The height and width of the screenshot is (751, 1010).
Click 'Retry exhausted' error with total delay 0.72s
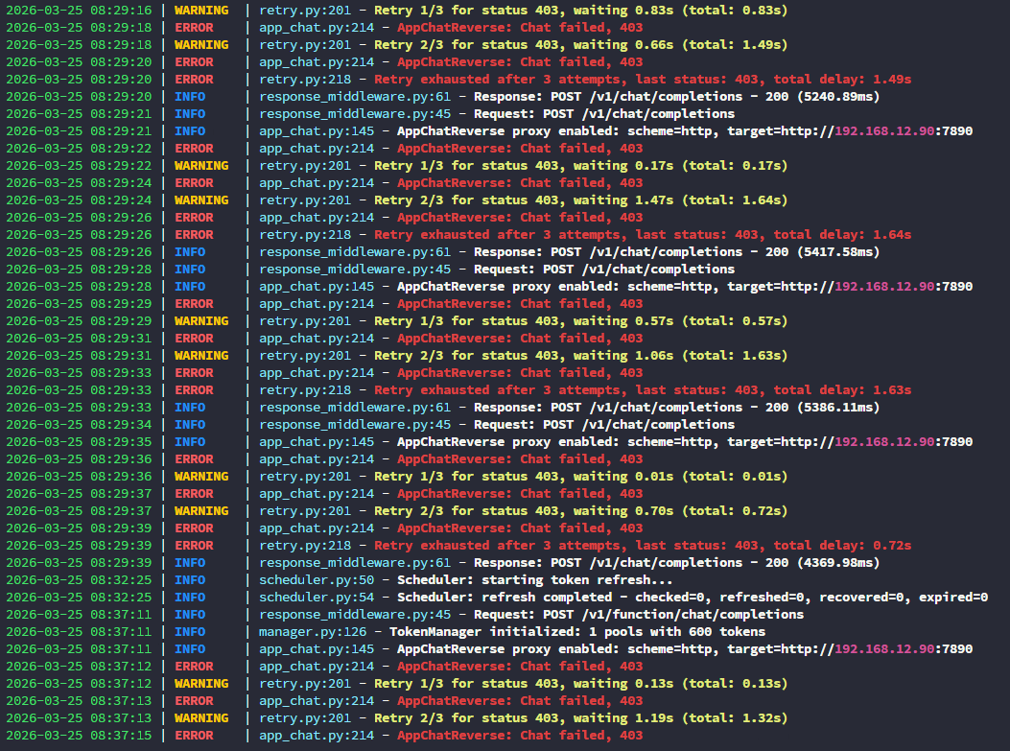tap(643, 546)
